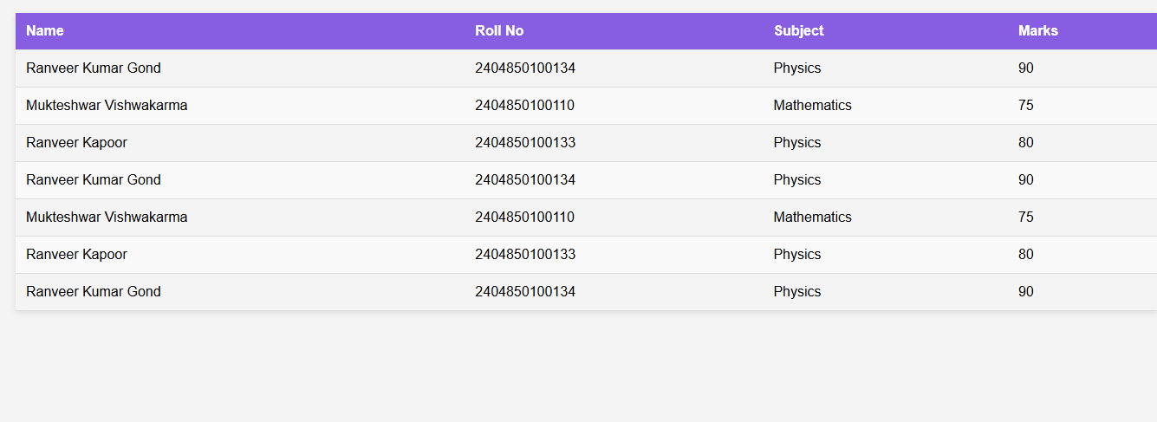The image size is (1157, 422).
Task: Click roll number 2404850100133 in third row
Action: coord(524,143)
